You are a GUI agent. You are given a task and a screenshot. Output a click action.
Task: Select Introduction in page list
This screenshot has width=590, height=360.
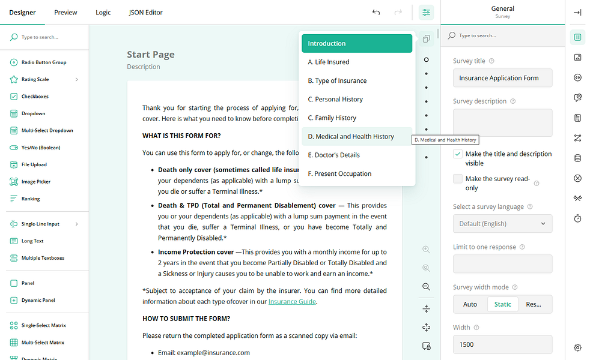(357, 44)
